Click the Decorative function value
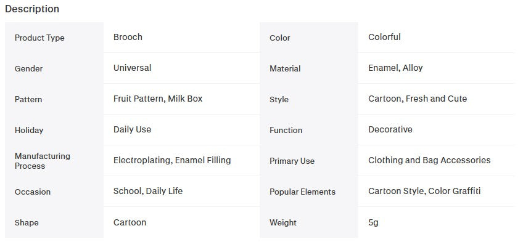This screenshot has width=523, height=247. (390, 129)
